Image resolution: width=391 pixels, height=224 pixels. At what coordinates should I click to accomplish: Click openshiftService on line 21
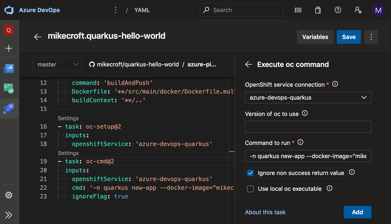click(100, 179)
